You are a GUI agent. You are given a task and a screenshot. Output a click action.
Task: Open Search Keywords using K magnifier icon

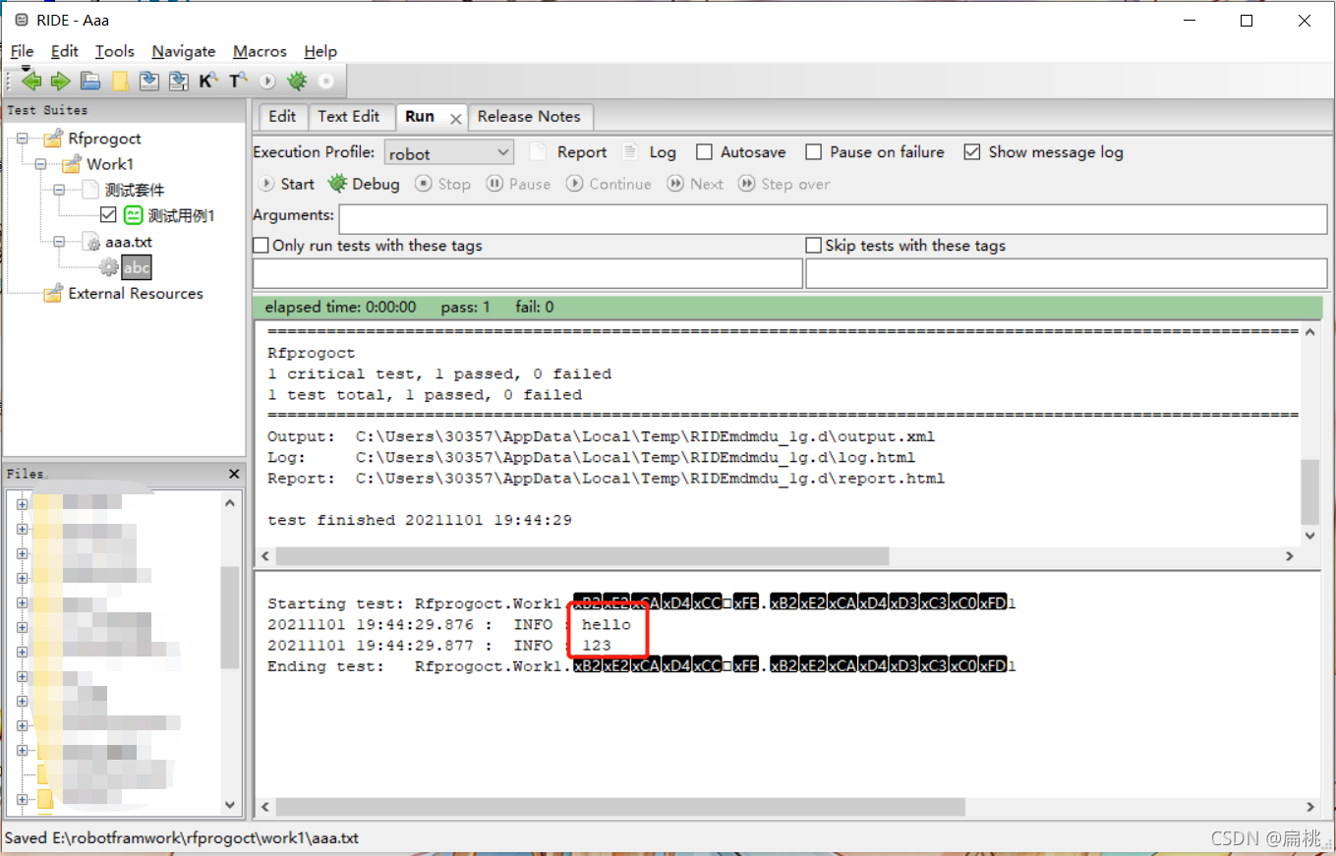(207, 81)
